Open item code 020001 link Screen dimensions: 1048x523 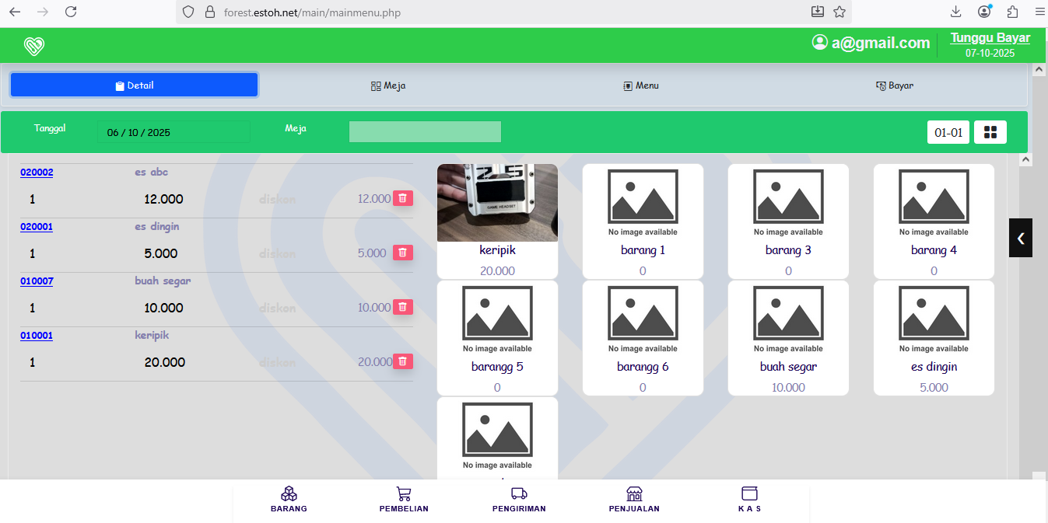37,227
